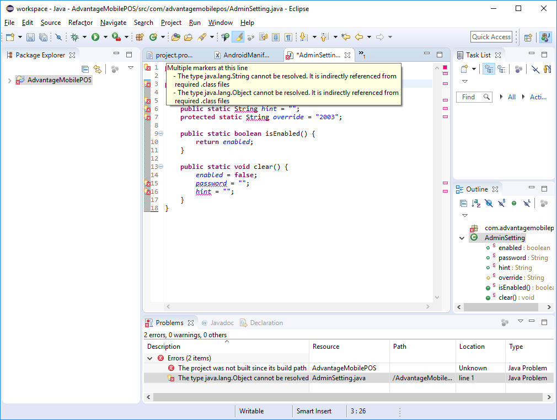Click New Task icon in Task List

pos(464,69)
